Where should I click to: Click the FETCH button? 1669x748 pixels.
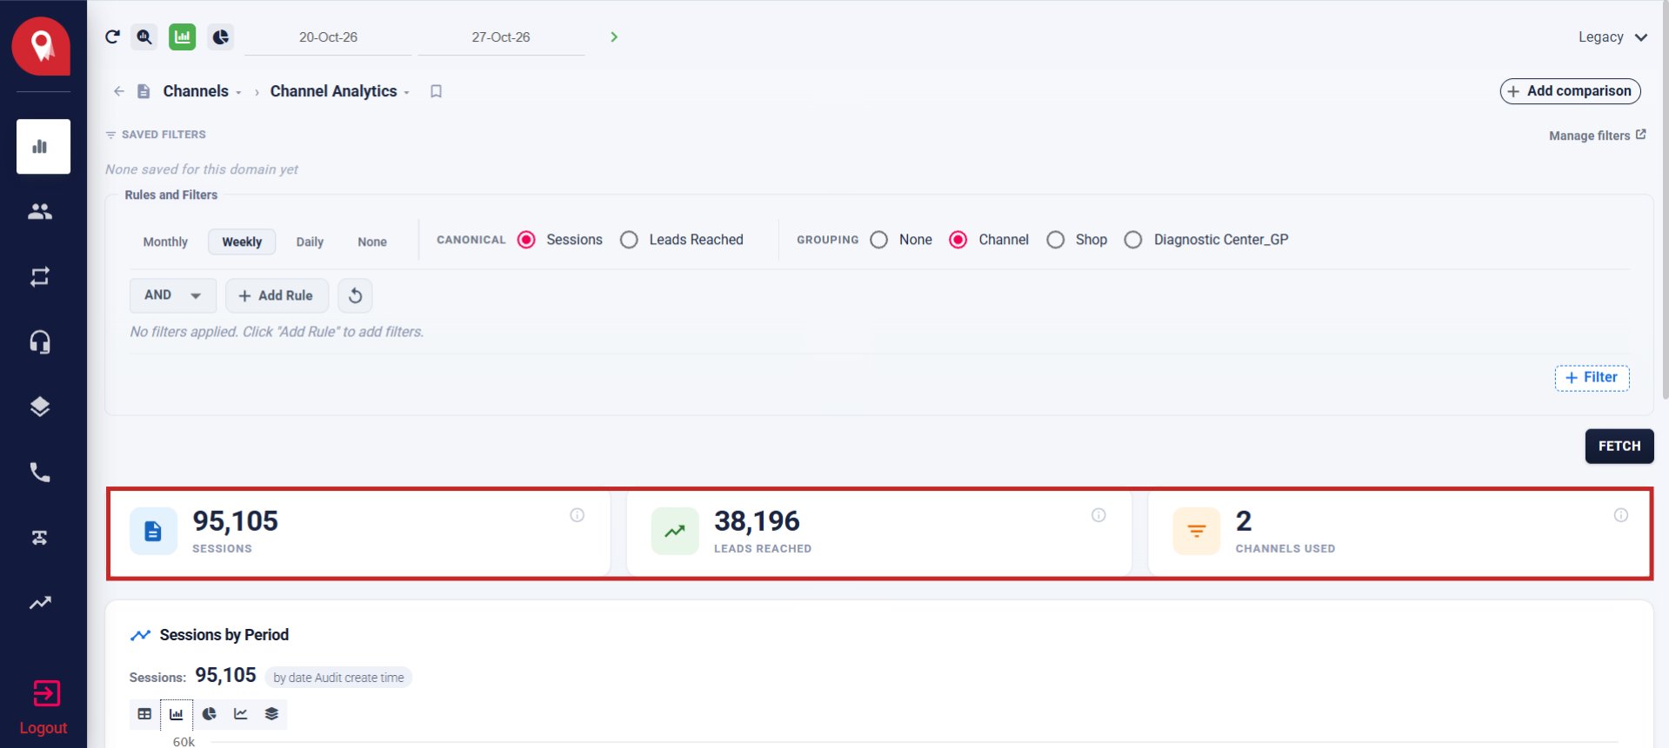(1619, 446)
